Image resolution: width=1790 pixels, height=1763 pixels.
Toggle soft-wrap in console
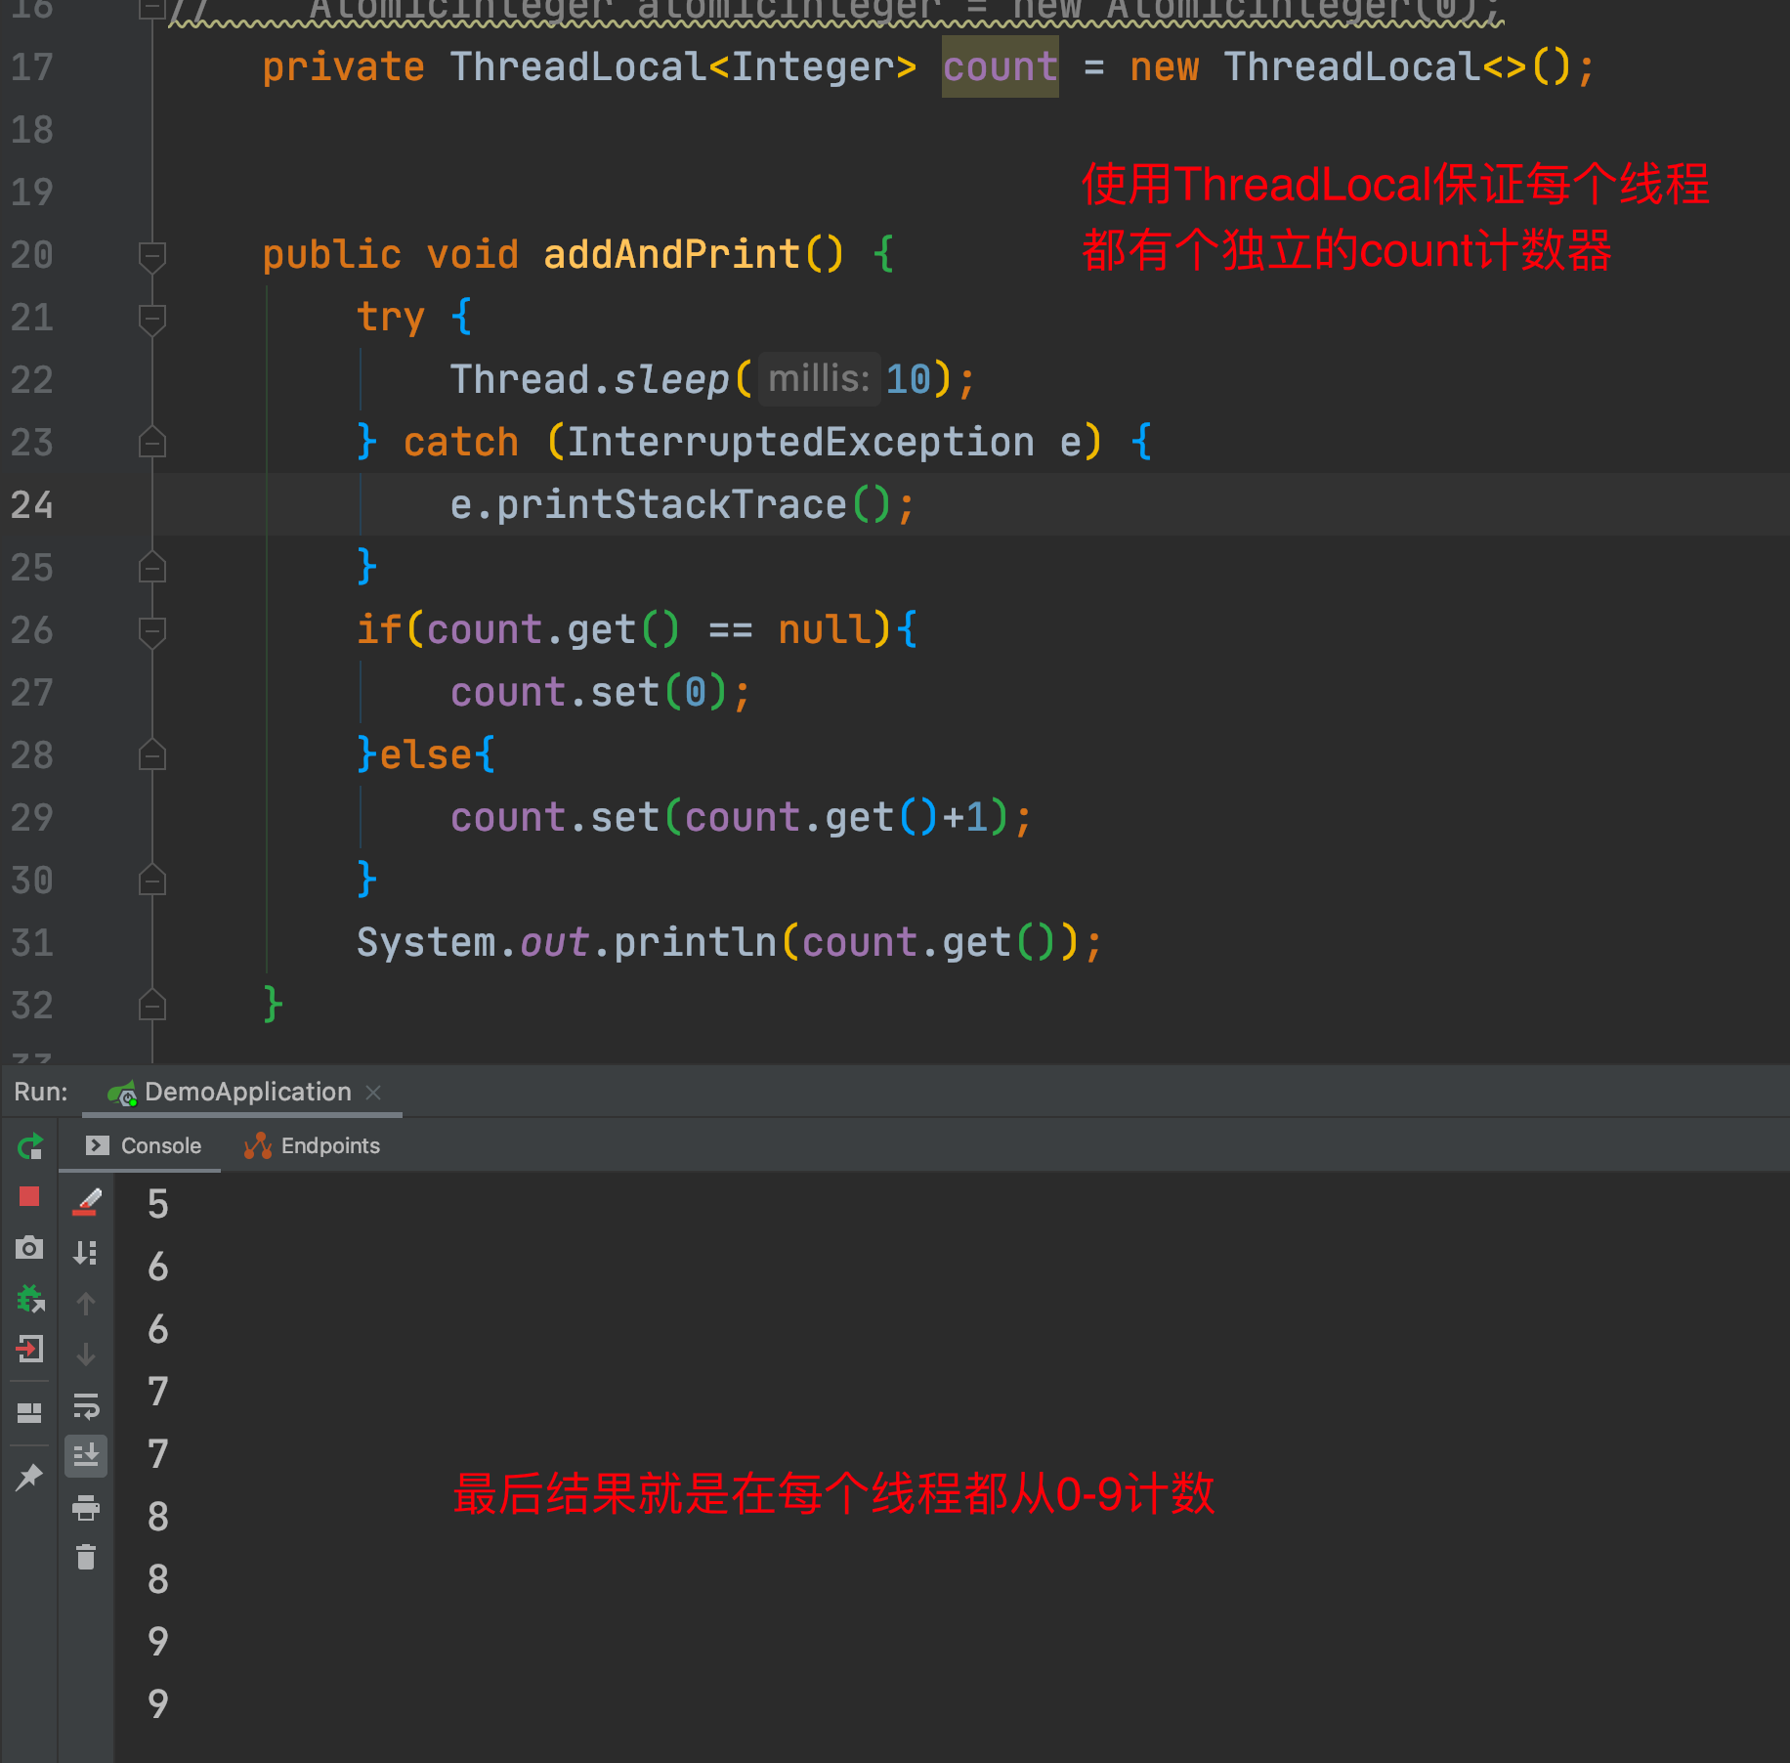coord(86,1405)
